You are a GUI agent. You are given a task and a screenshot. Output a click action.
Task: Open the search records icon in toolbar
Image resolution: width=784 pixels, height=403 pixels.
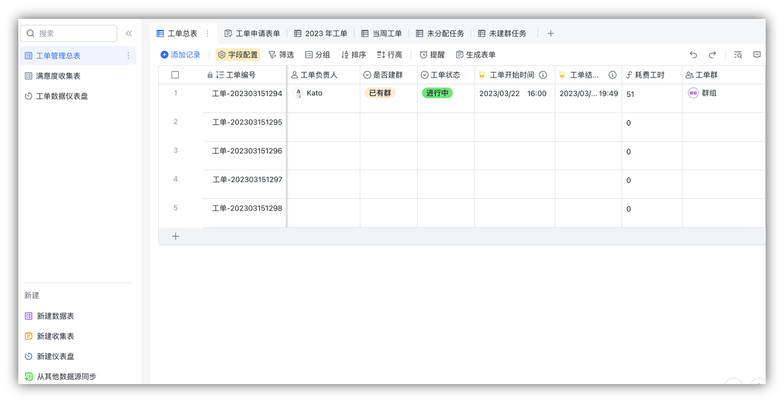click(738, 55)
